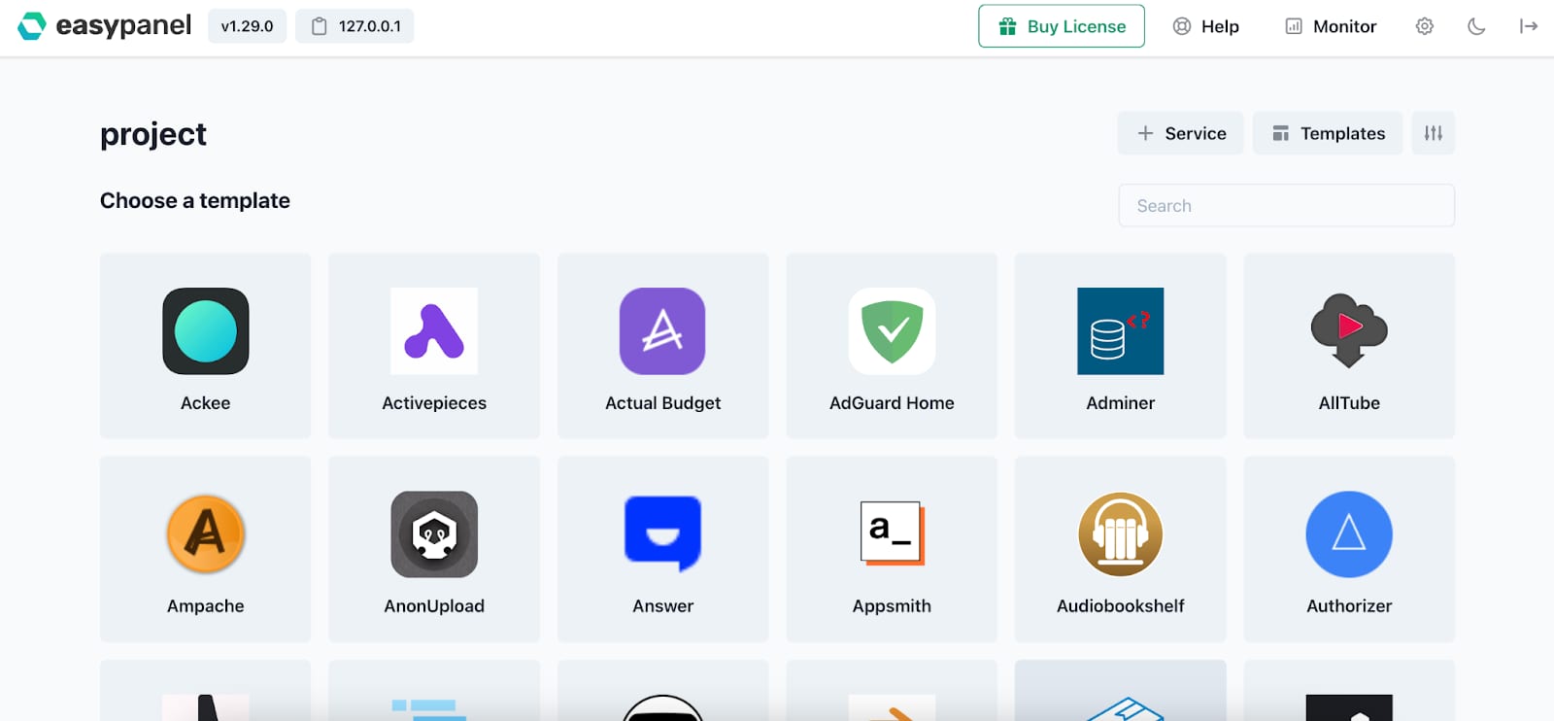Image resolution: width=1554 pixels, height=721 pixels.
Task: Open the project options sliders button
Action: (x=1433, y=133)
